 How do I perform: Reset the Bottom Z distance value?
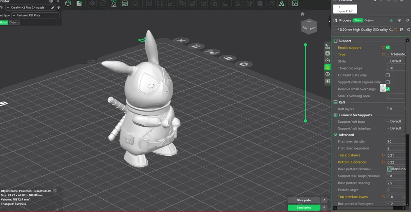click(383, 162)
